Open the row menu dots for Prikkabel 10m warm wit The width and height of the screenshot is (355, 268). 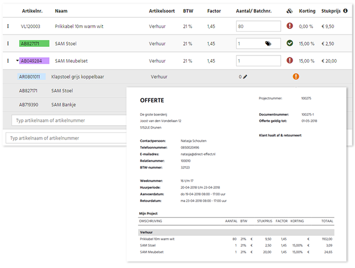(8, 26)
